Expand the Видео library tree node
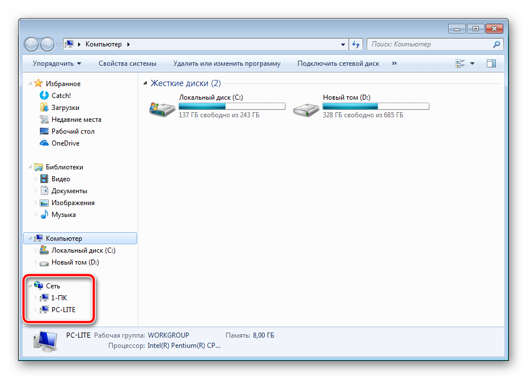This screenshot has width=527, height=379. point(37,179)
